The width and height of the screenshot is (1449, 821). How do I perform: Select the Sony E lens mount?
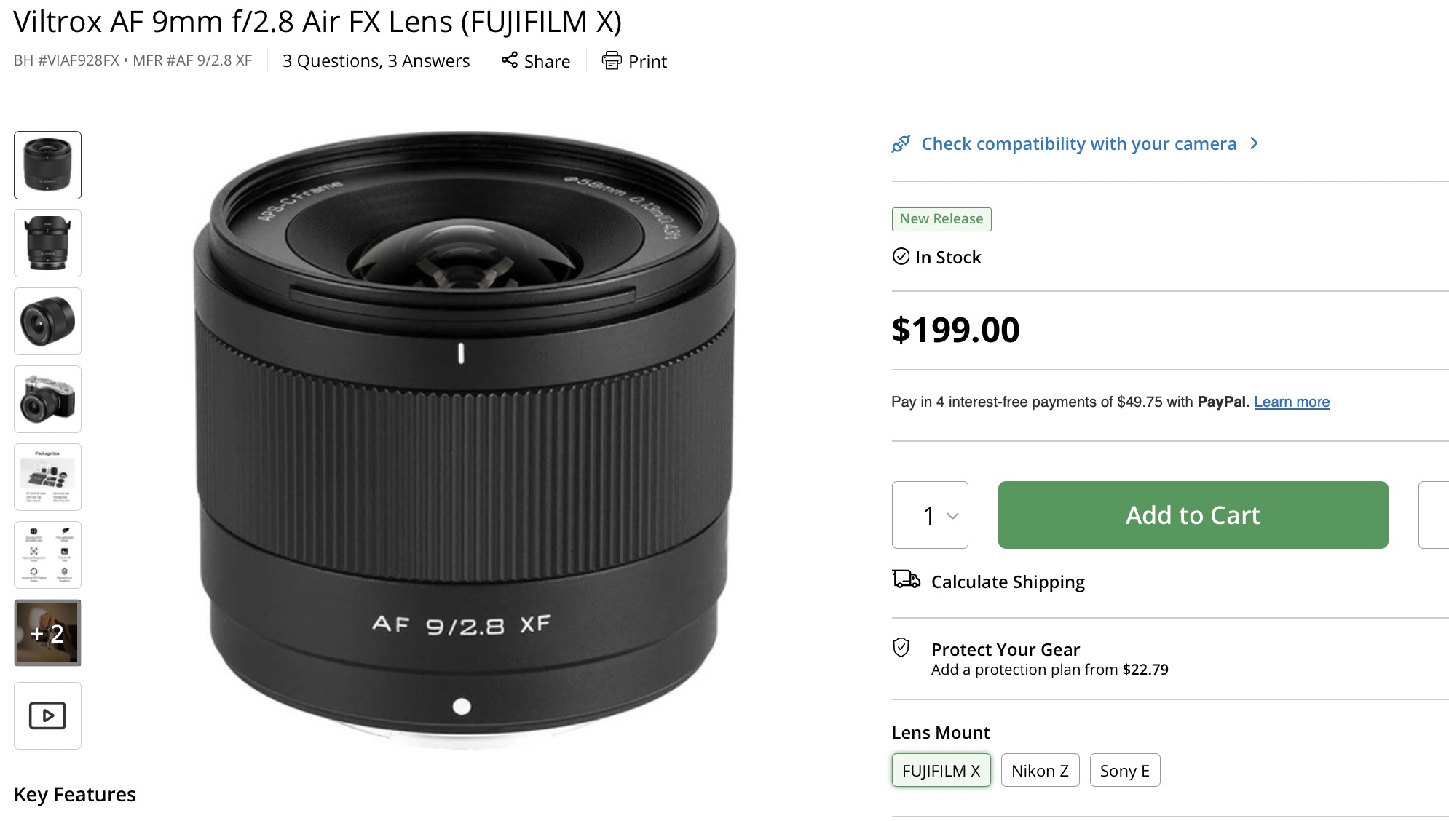click(x=1124, y=770)
